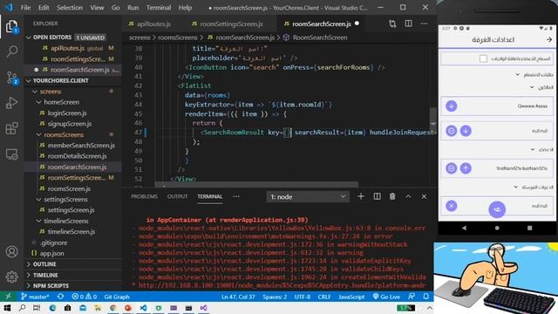This screenshot has width=558, height=314.
Task: Open the terminal selector '1: node' dropdown
Action: click(308, 196)
